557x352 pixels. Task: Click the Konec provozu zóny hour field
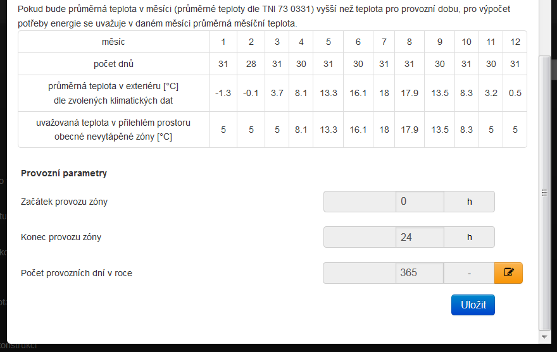coord(420,237)
